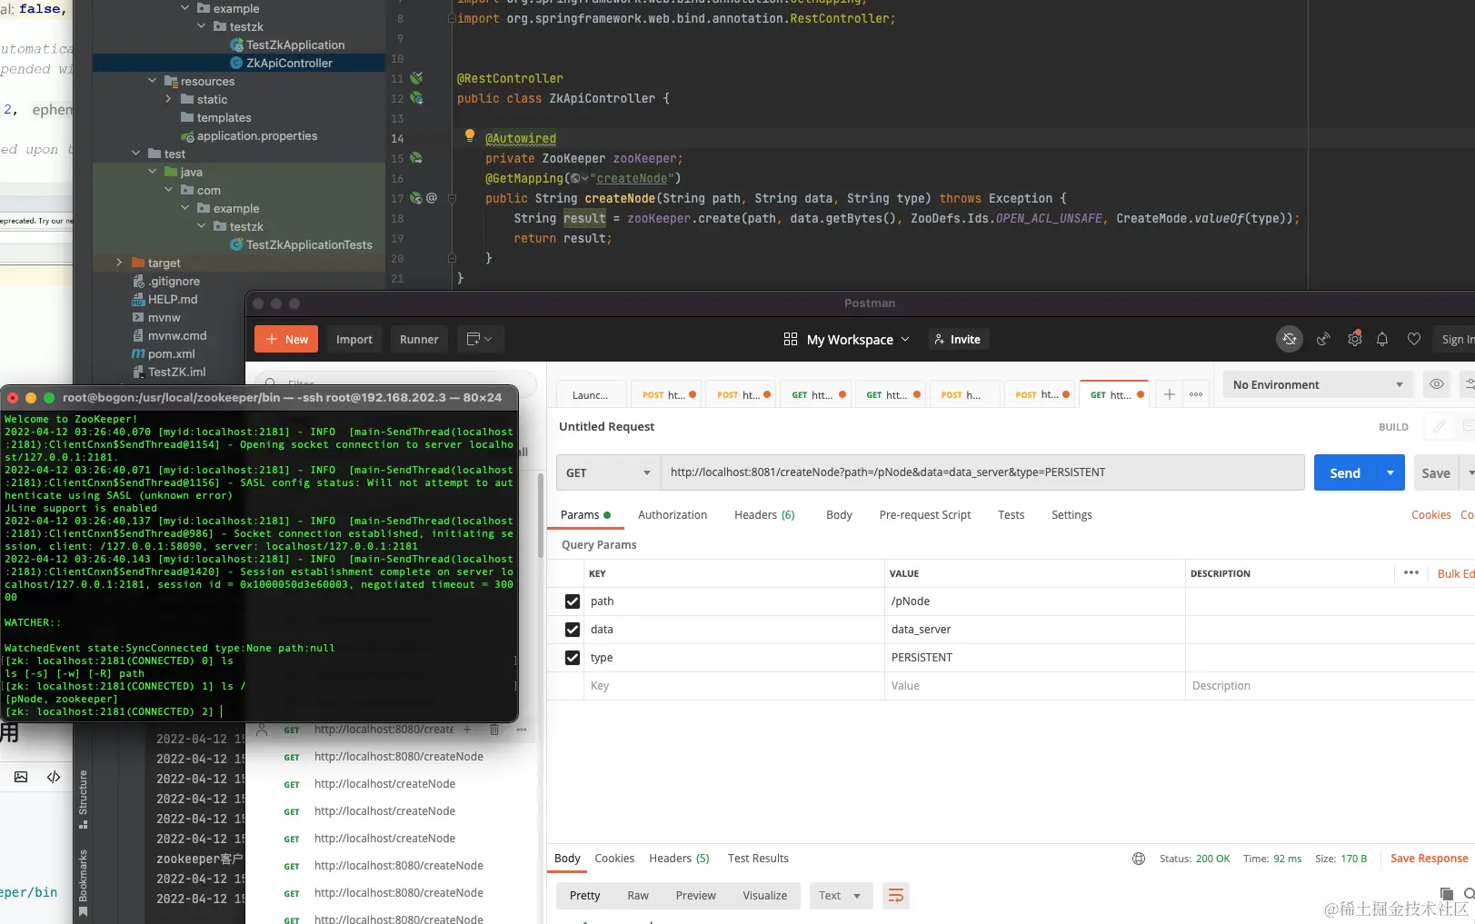Open capture requests satellite icon in Postman

click(1323, 339)
